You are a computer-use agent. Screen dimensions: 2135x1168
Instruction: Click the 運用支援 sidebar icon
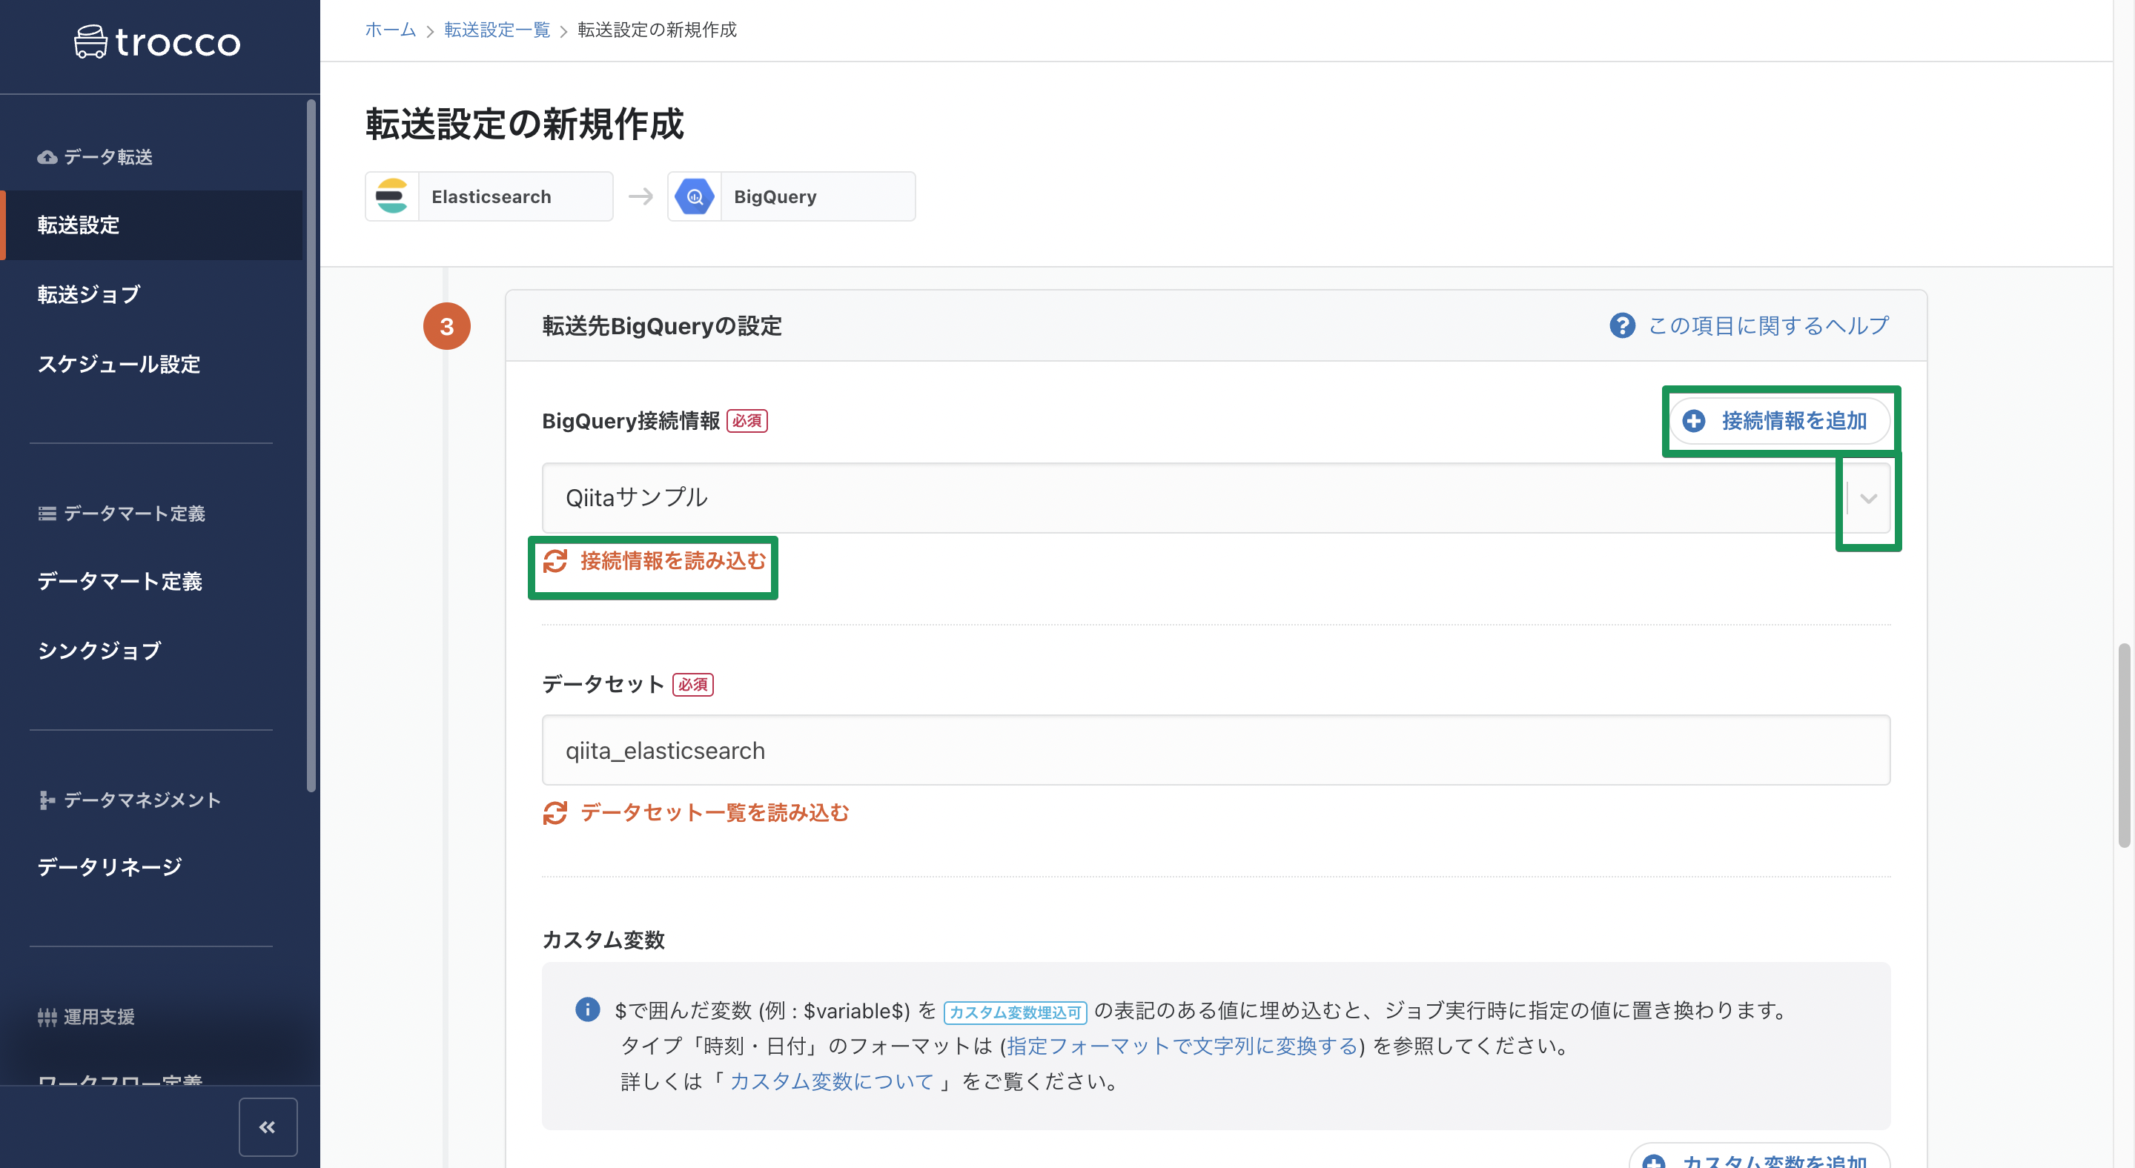(47, 1018)
